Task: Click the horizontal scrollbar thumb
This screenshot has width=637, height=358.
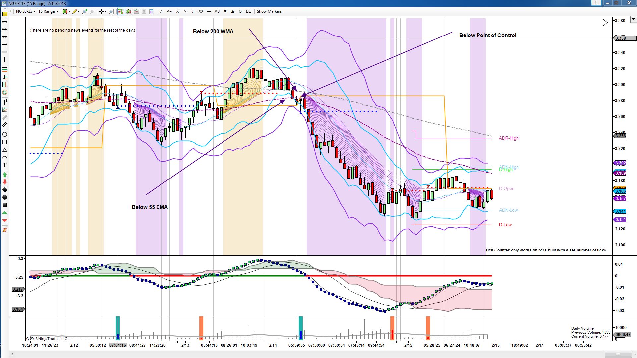Action: coord(618,355)
